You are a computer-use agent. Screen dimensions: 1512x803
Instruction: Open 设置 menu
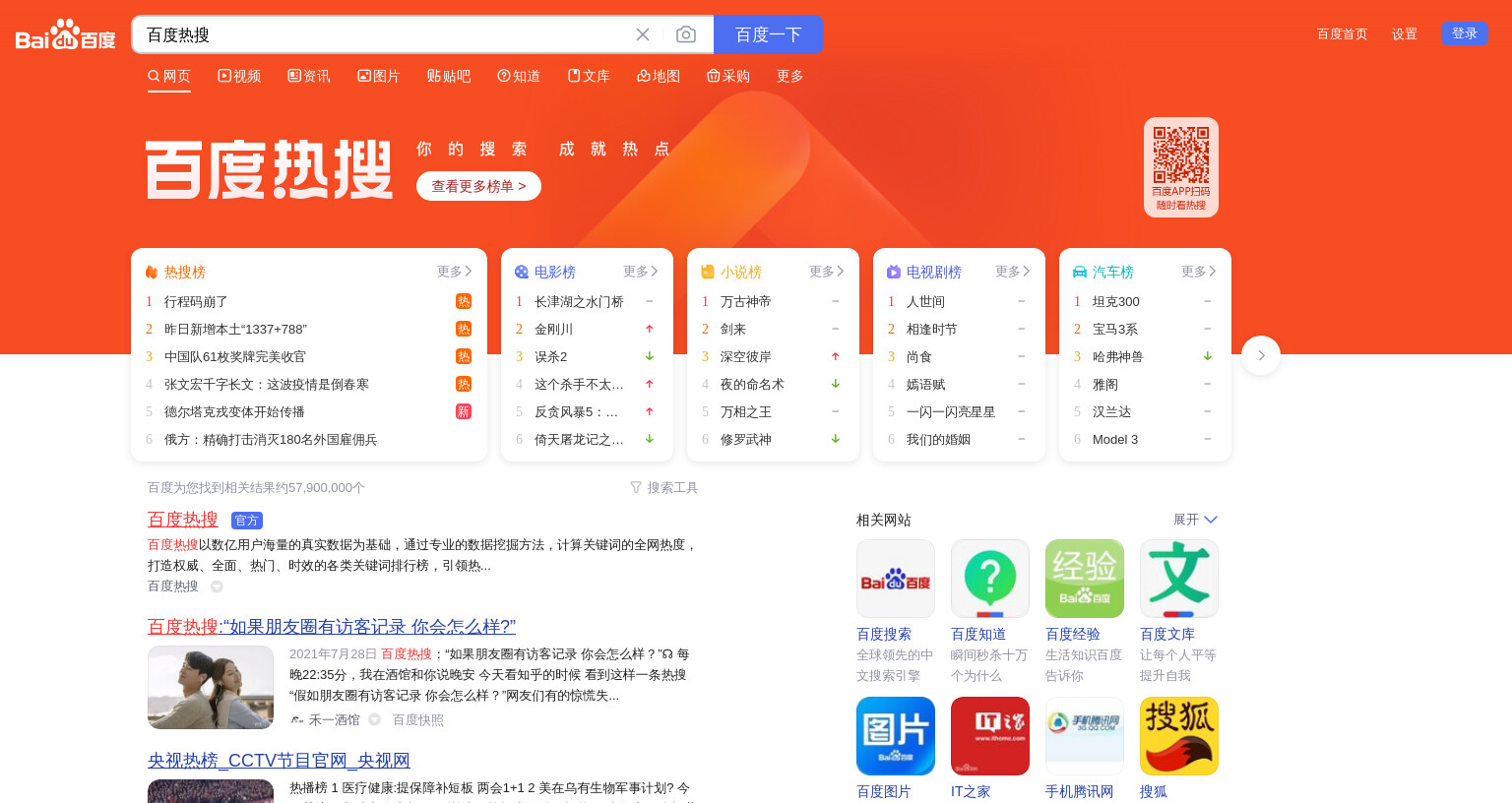tap(1405, 33)
